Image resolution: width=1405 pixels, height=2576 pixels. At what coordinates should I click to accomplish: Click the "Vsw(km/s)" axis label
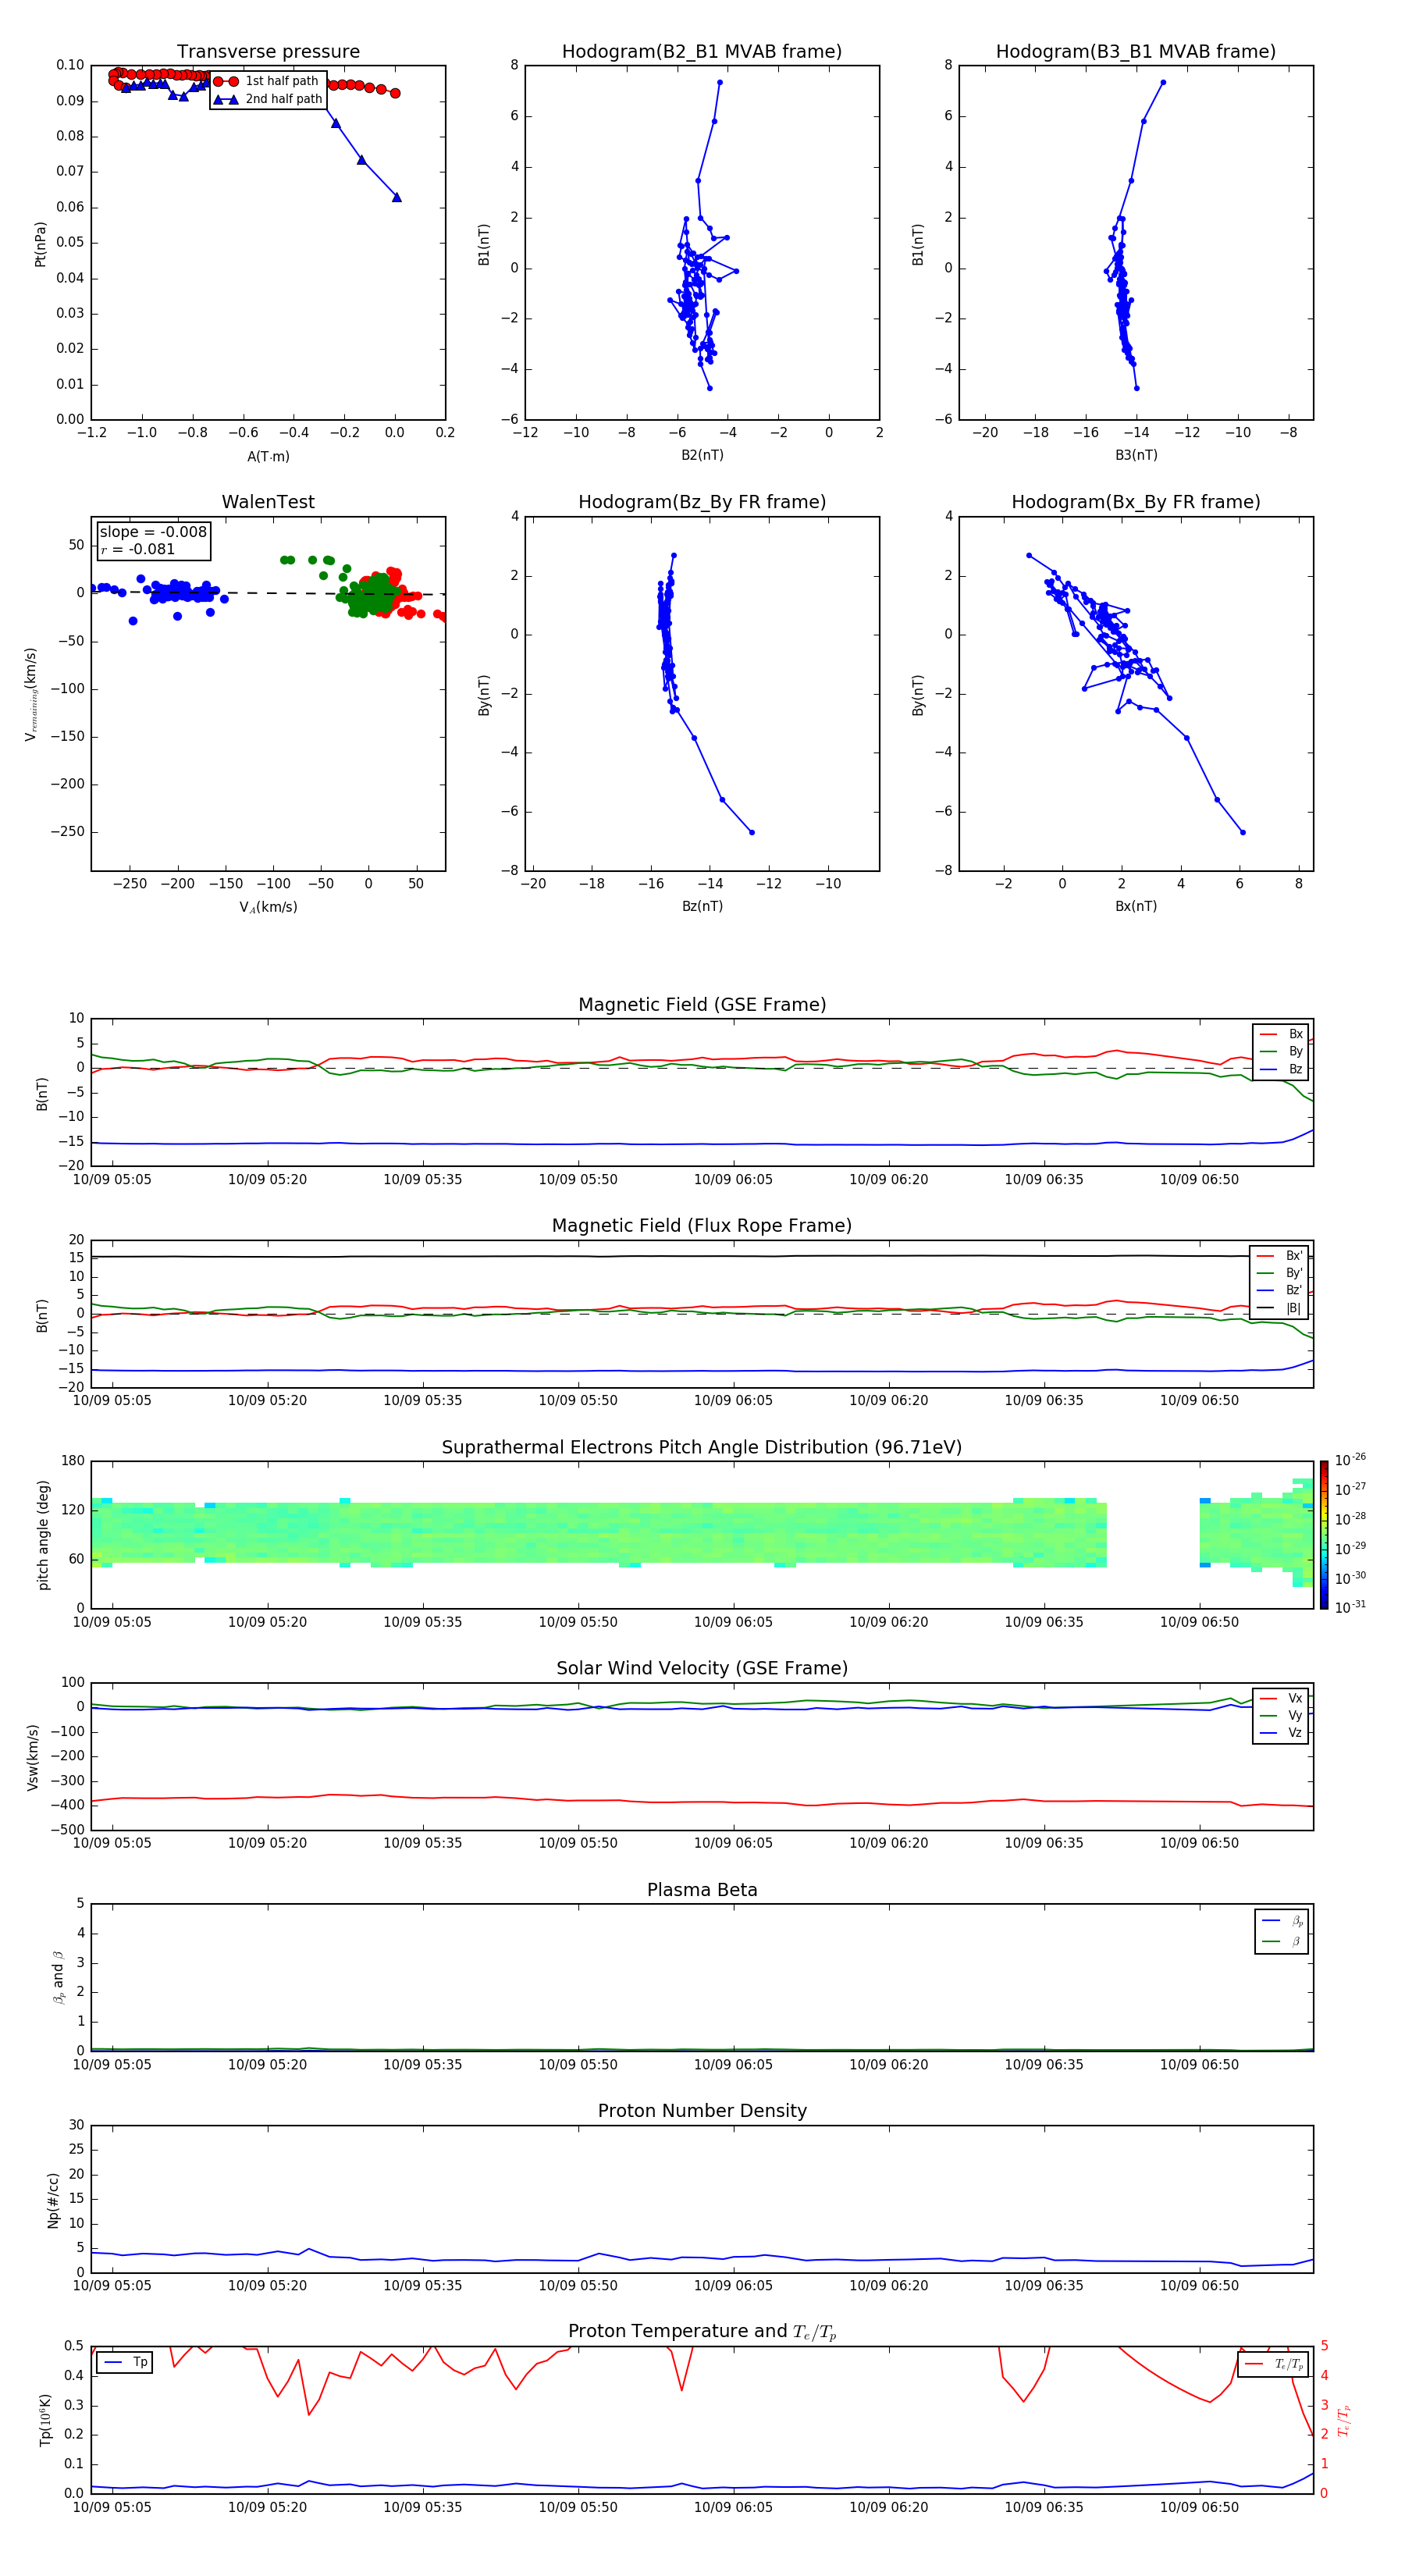pos(33,1757)
